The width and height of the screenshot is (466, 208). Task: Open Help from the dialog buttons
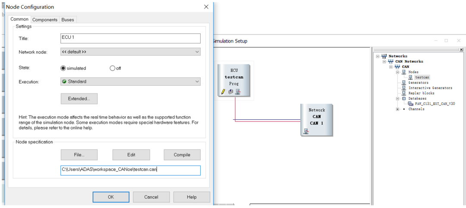192,197
